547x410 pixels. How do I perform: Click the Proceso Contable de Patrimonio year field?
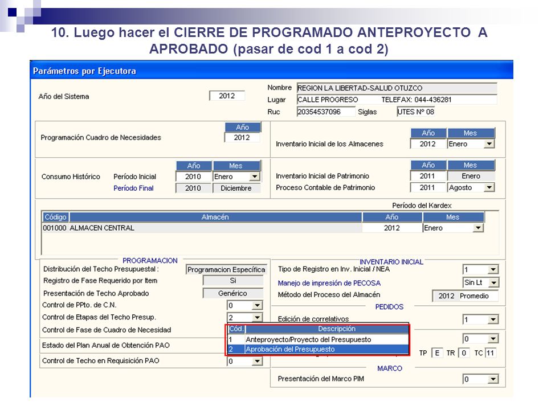click(428, 187)
